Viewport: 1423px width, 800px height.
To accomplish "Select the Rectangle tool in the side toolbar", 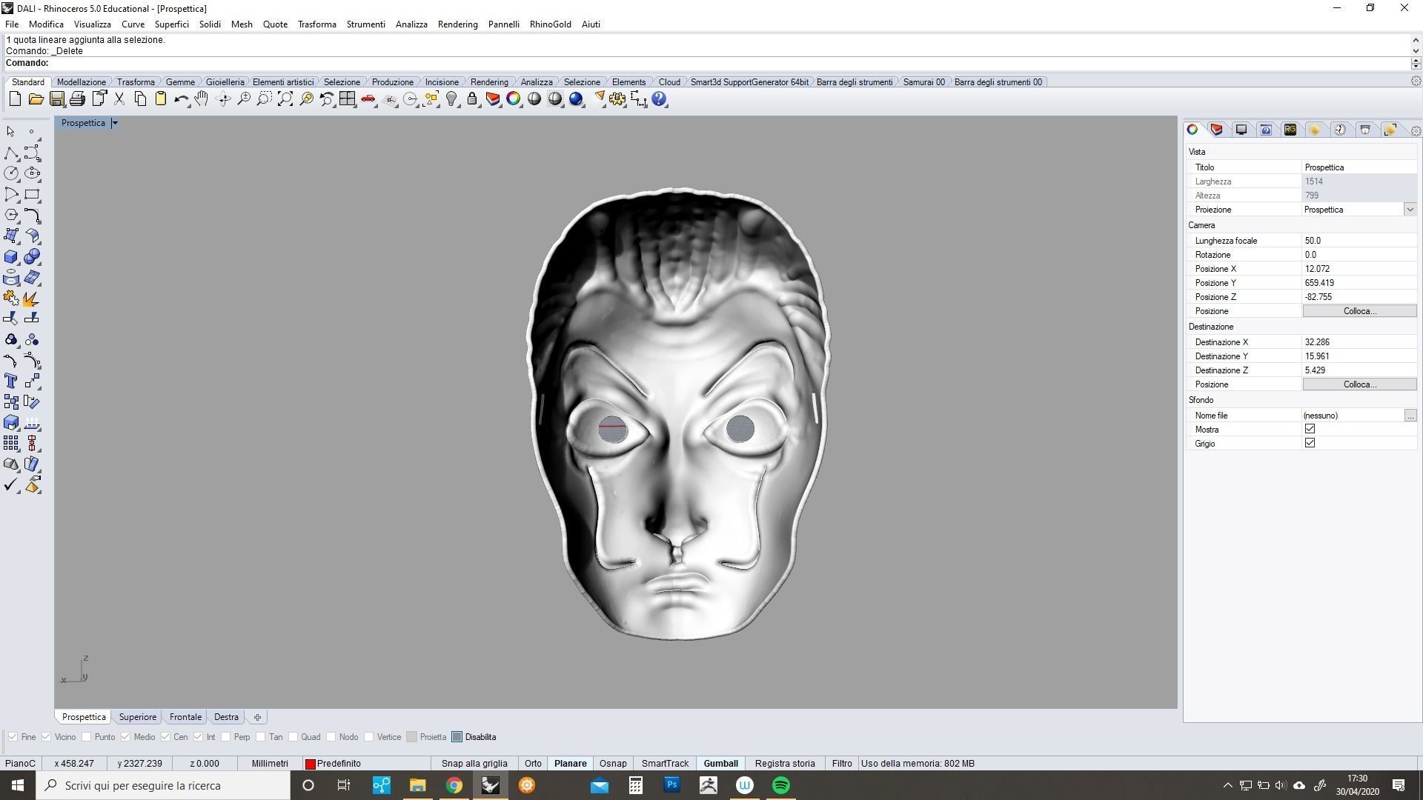I will point(32,194).
